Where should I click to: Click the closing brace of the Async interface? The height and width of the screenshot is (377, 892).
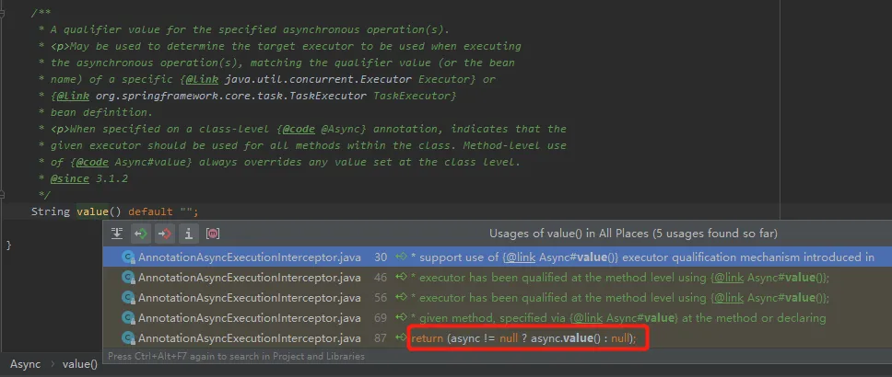(8, 245)
